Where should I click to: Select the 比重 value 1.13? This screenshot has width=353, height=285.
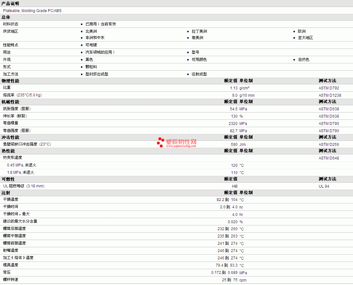234,88
